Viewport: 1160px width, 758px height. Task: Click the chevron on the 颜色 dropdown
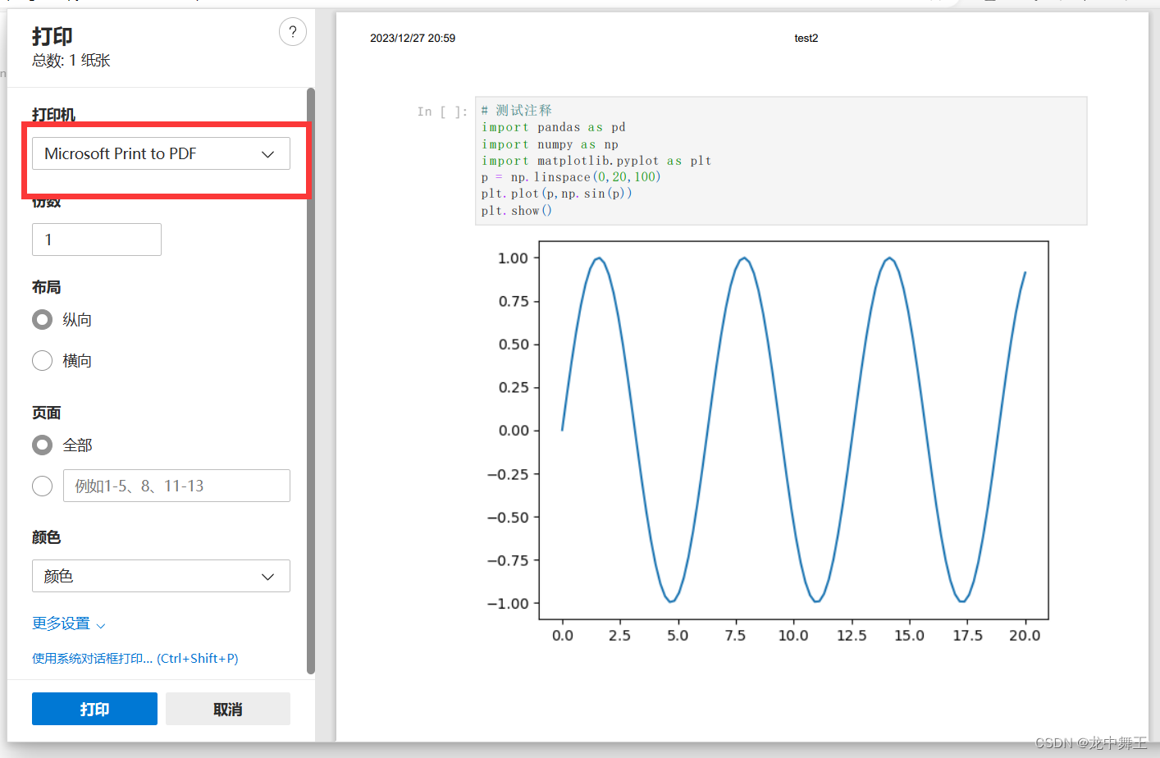tap(267, 576)
